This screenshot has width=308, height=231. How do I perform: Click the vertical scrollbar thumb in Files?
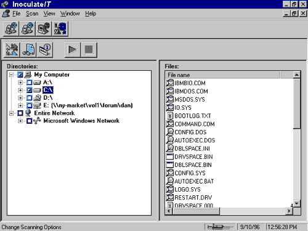point(296,103)
